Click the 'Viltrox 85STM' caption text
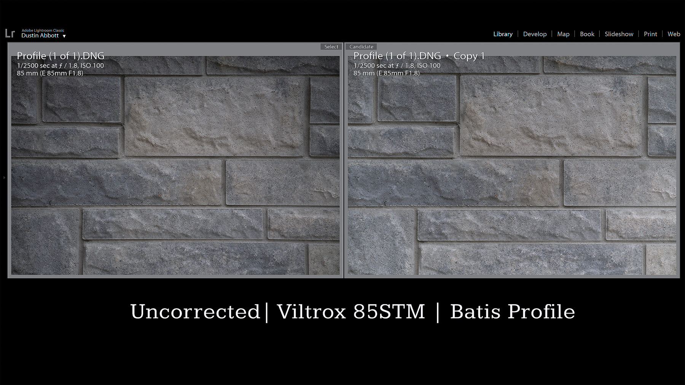The image size is (685, 385). 351,312
